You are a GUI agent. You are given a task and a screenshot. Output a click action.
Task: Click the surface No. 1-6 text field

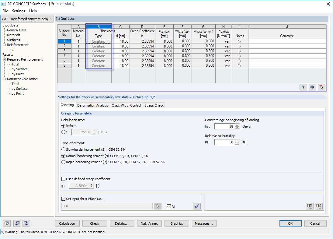107,206
